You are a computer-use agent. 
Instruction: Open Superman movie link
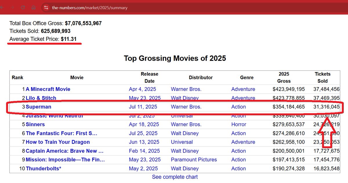(38, 107)
